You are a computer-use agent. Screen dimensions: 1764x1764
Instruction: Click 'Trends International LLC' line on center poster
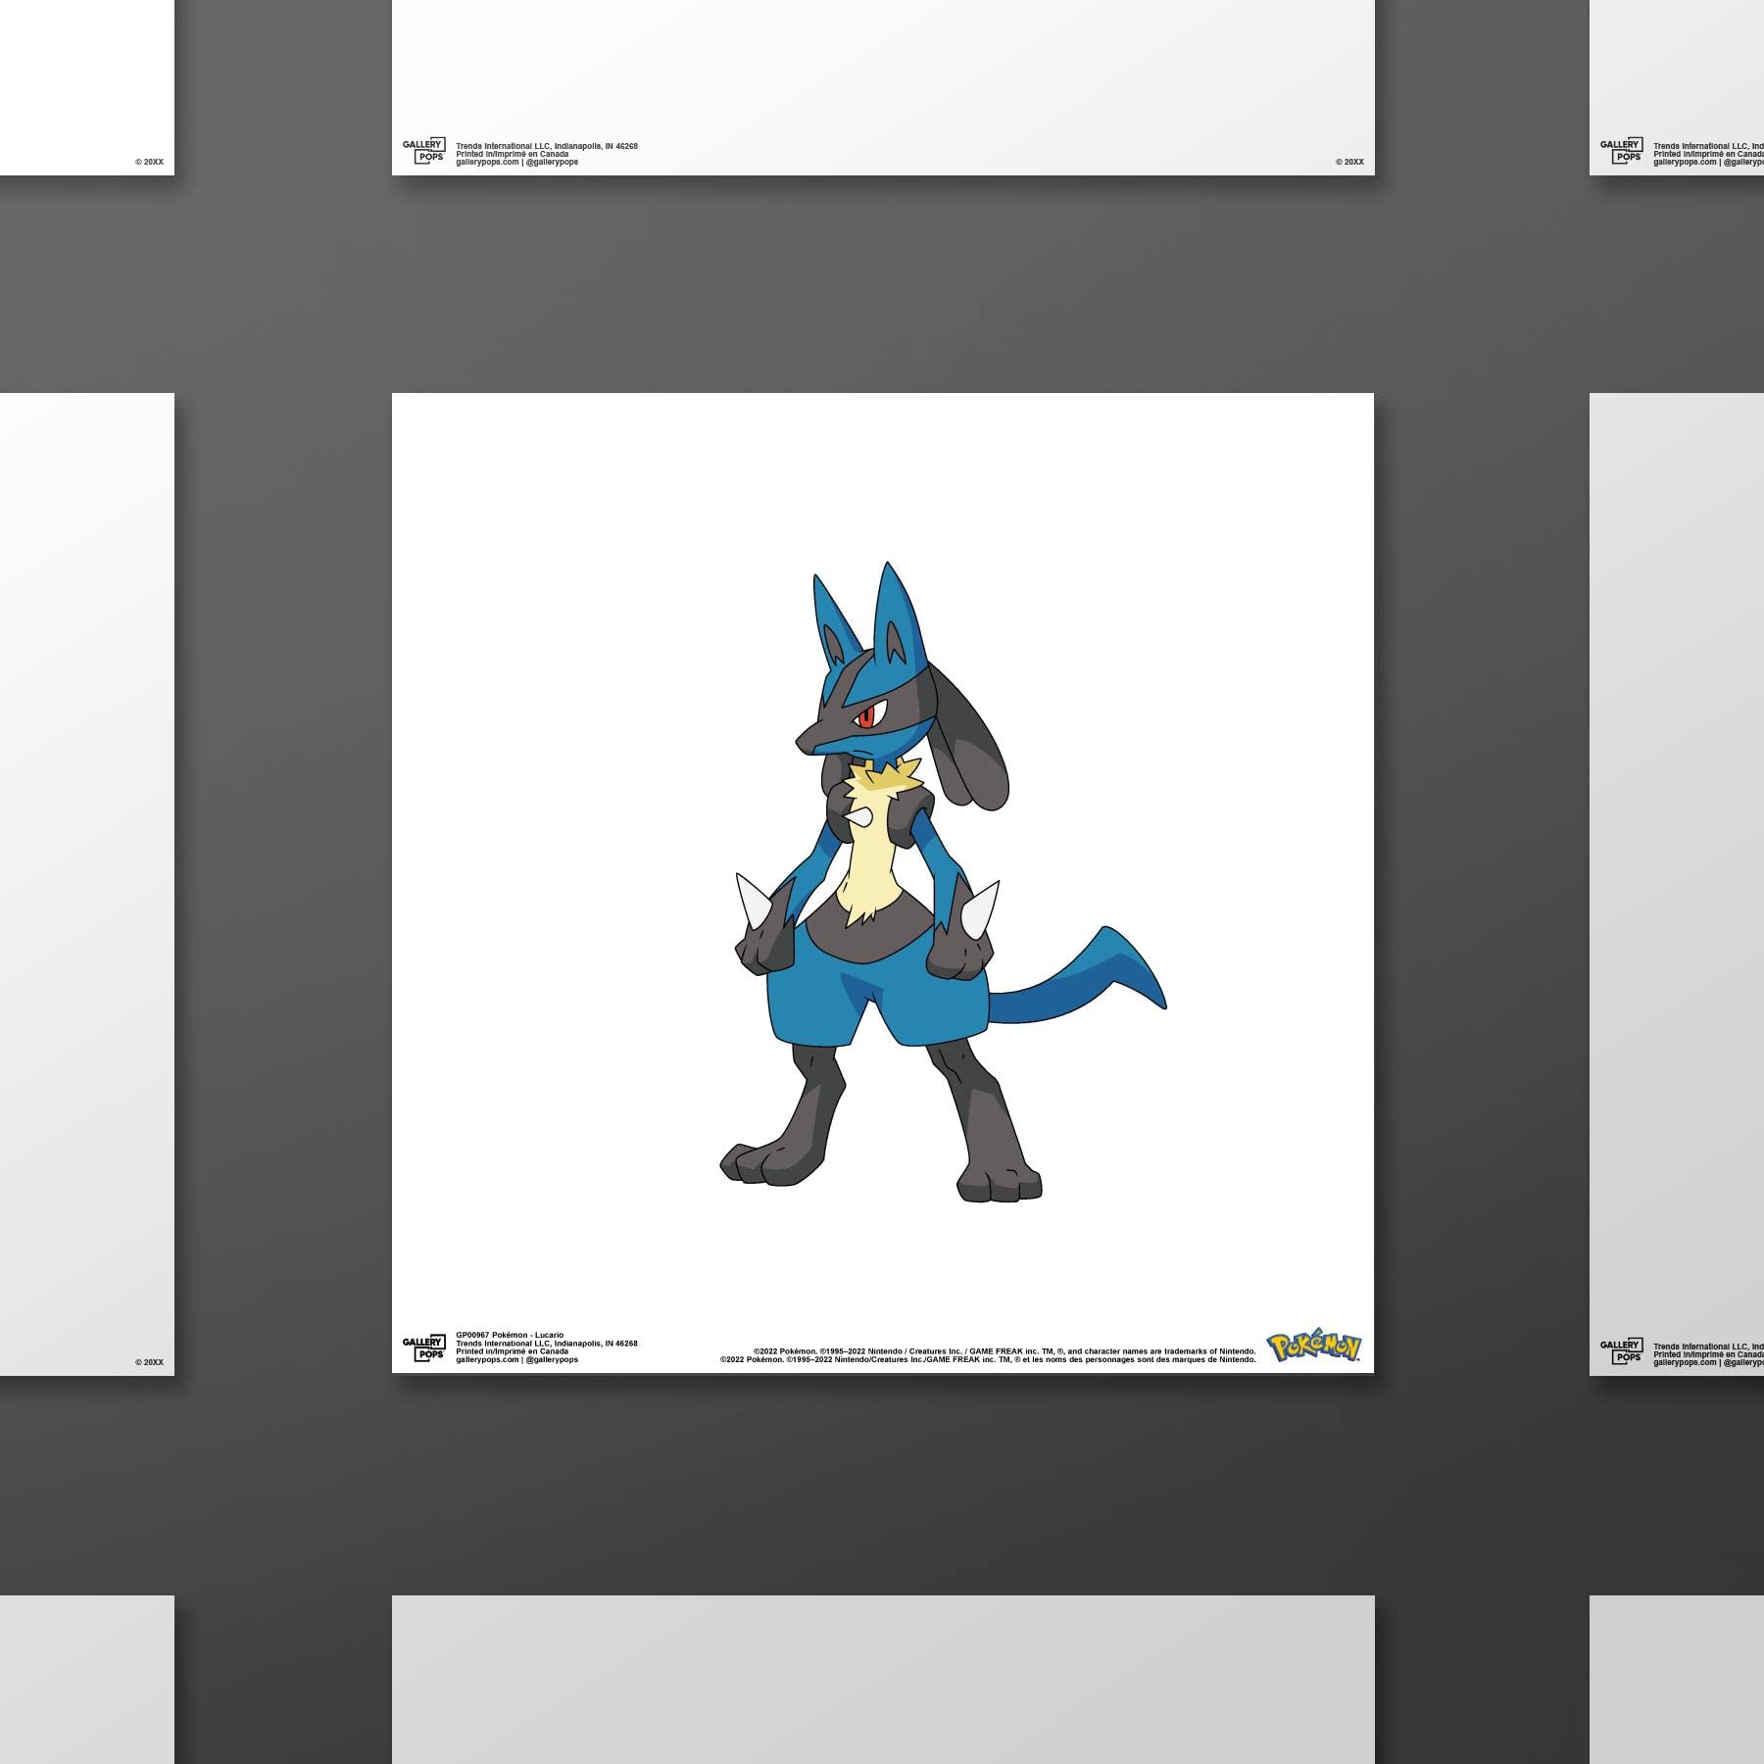click(x=547, y=1344)
